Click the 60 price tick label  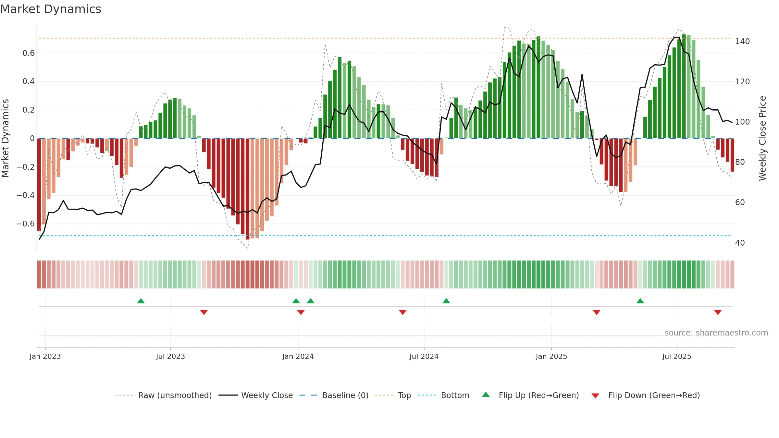point(740,202)
